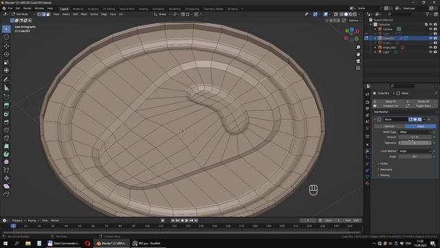Screen dimensions: 440x248
Task: Select the Add Cube tool
Action: pyautogui.click(x=6, y=97)
